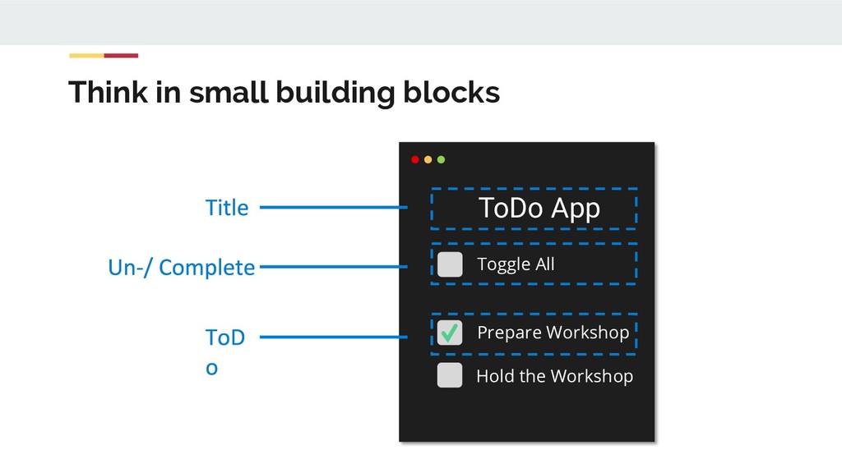Screen dimensions: 842x473
Task: Click the blue Title annotation label
Action: [226, 208]
